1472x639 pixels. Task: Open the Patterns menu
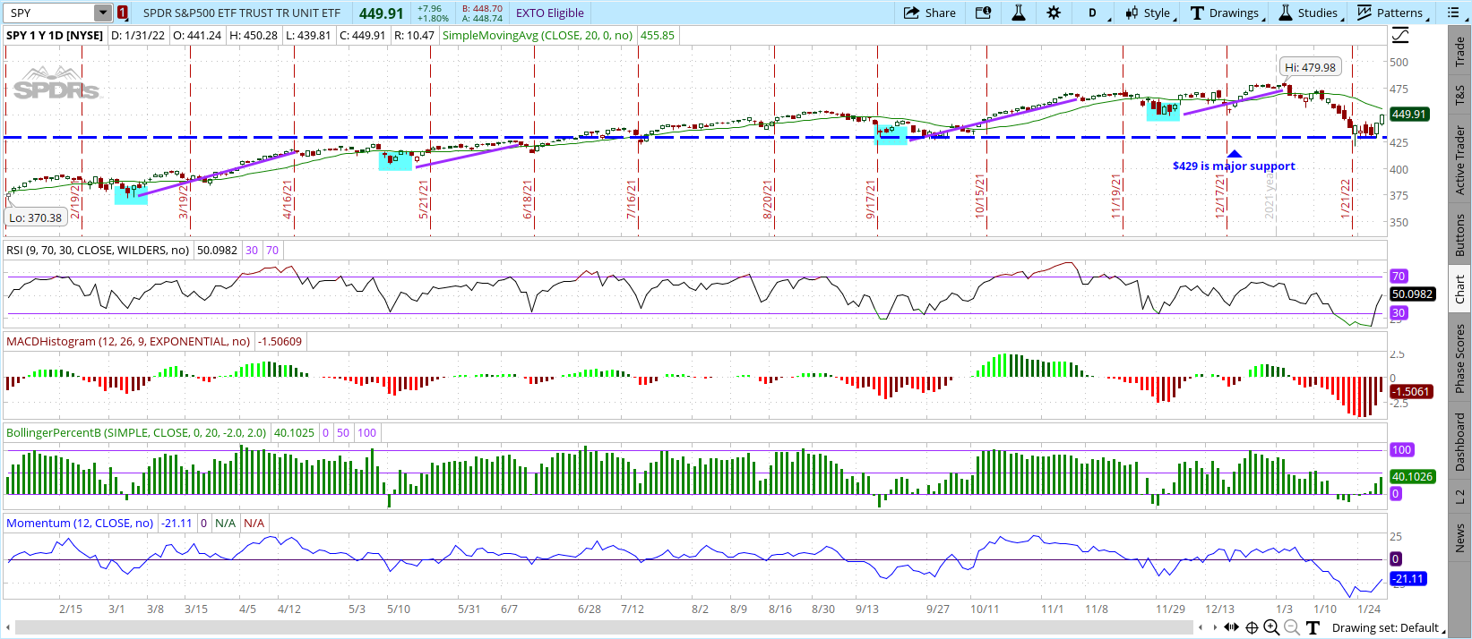coord(1390,13)
